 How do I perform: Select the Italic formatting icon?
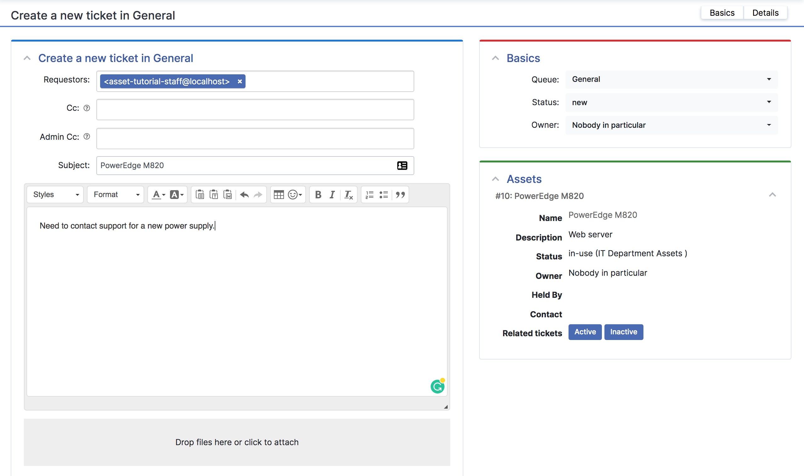click(332, 194)
